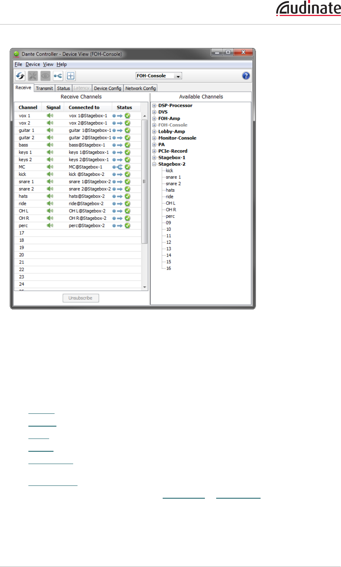Select the OH L channel in the tree
Screen dimensions: 341x567
point(171,203)
